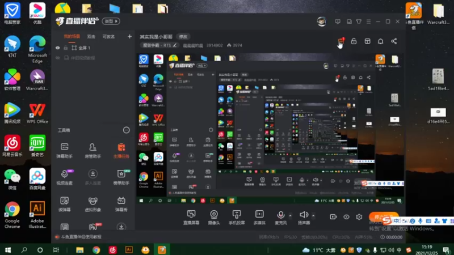Open 榜单助手 with NEW badge
Image resolution: width=454 pixels, height=255 pixels.
pyautogui.click(x=121, y=177)
